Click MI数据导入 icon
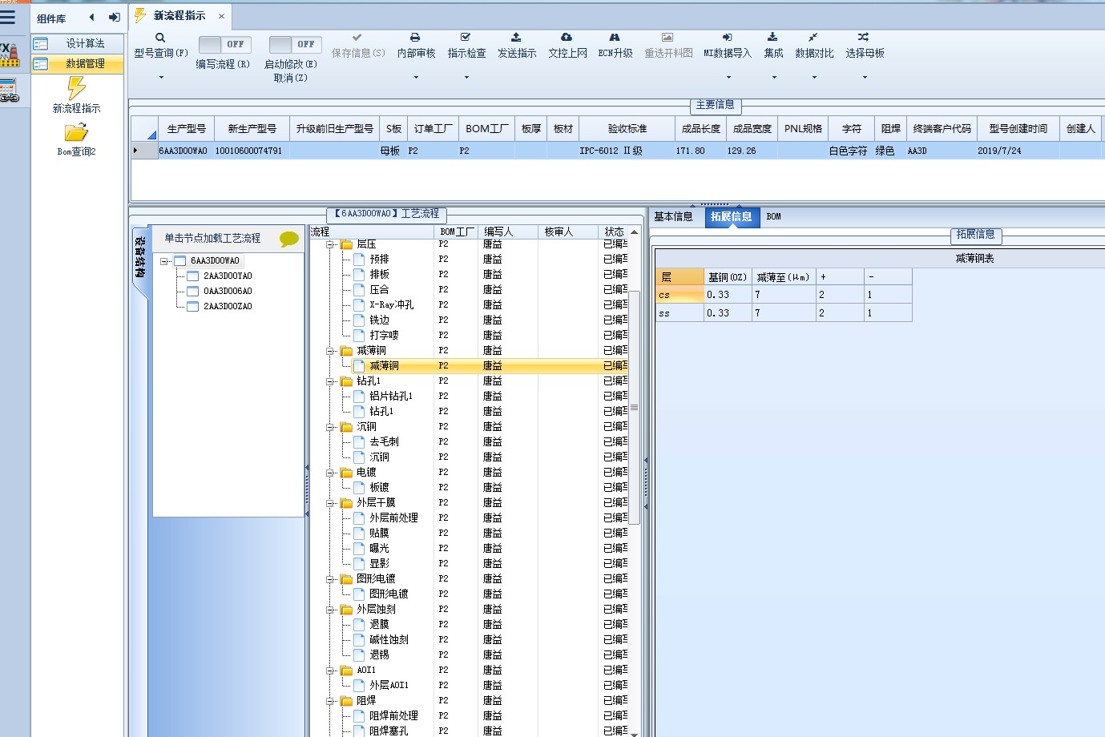This screenshot has height=737, width=1105. pos(727,38)
